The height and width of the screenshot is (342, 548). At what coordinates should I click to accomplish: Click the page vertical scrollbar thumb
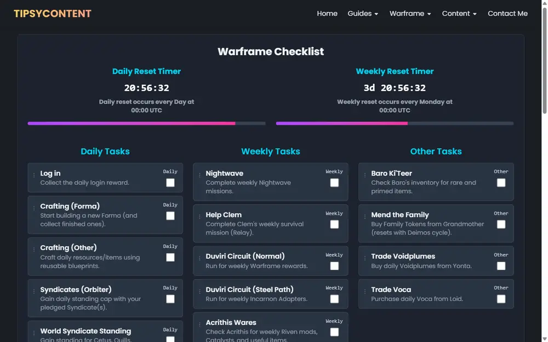point(545,61)
